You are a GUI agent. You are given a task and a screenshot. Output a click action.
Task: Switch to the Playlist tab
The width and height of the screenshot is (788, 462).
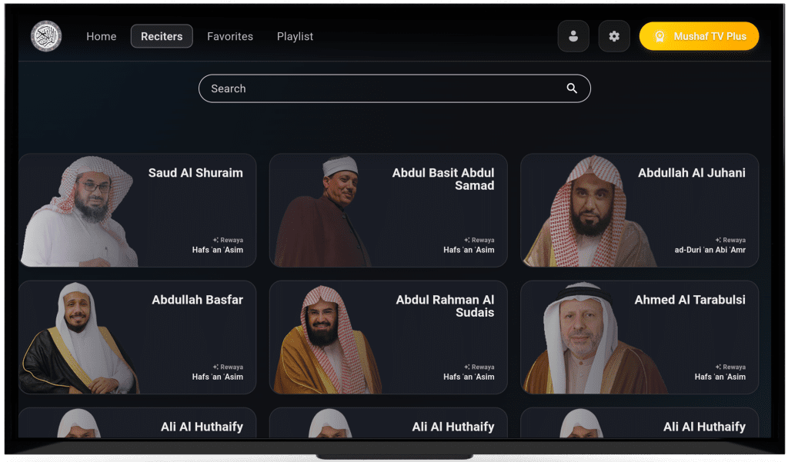[x=295, y=36]
